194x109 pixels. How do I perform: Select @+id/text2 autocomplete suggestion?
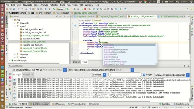(129, 47)
